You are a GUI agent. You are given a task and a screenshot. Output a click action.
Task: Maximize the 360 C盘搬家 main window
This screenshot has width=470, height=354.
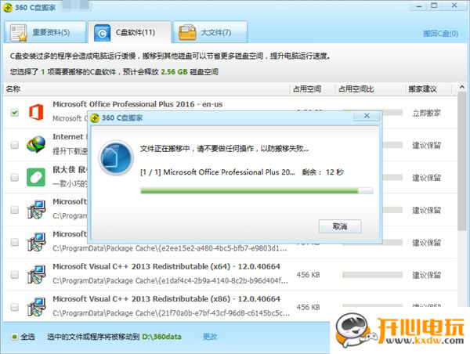coord(434,5)
